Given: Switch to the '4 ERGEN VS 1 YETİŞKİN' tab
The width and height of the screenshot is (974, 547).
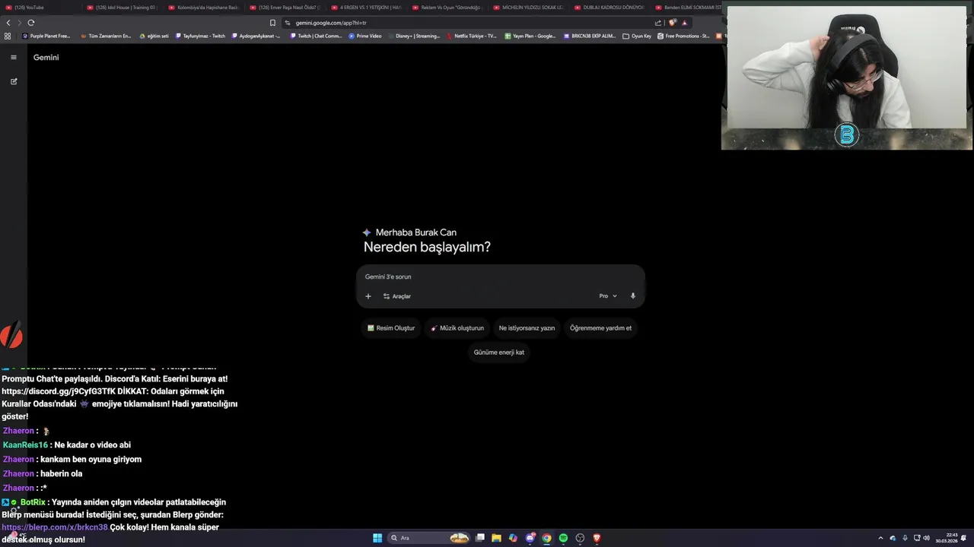Looking at the screenshot, I should coord(366,8).
